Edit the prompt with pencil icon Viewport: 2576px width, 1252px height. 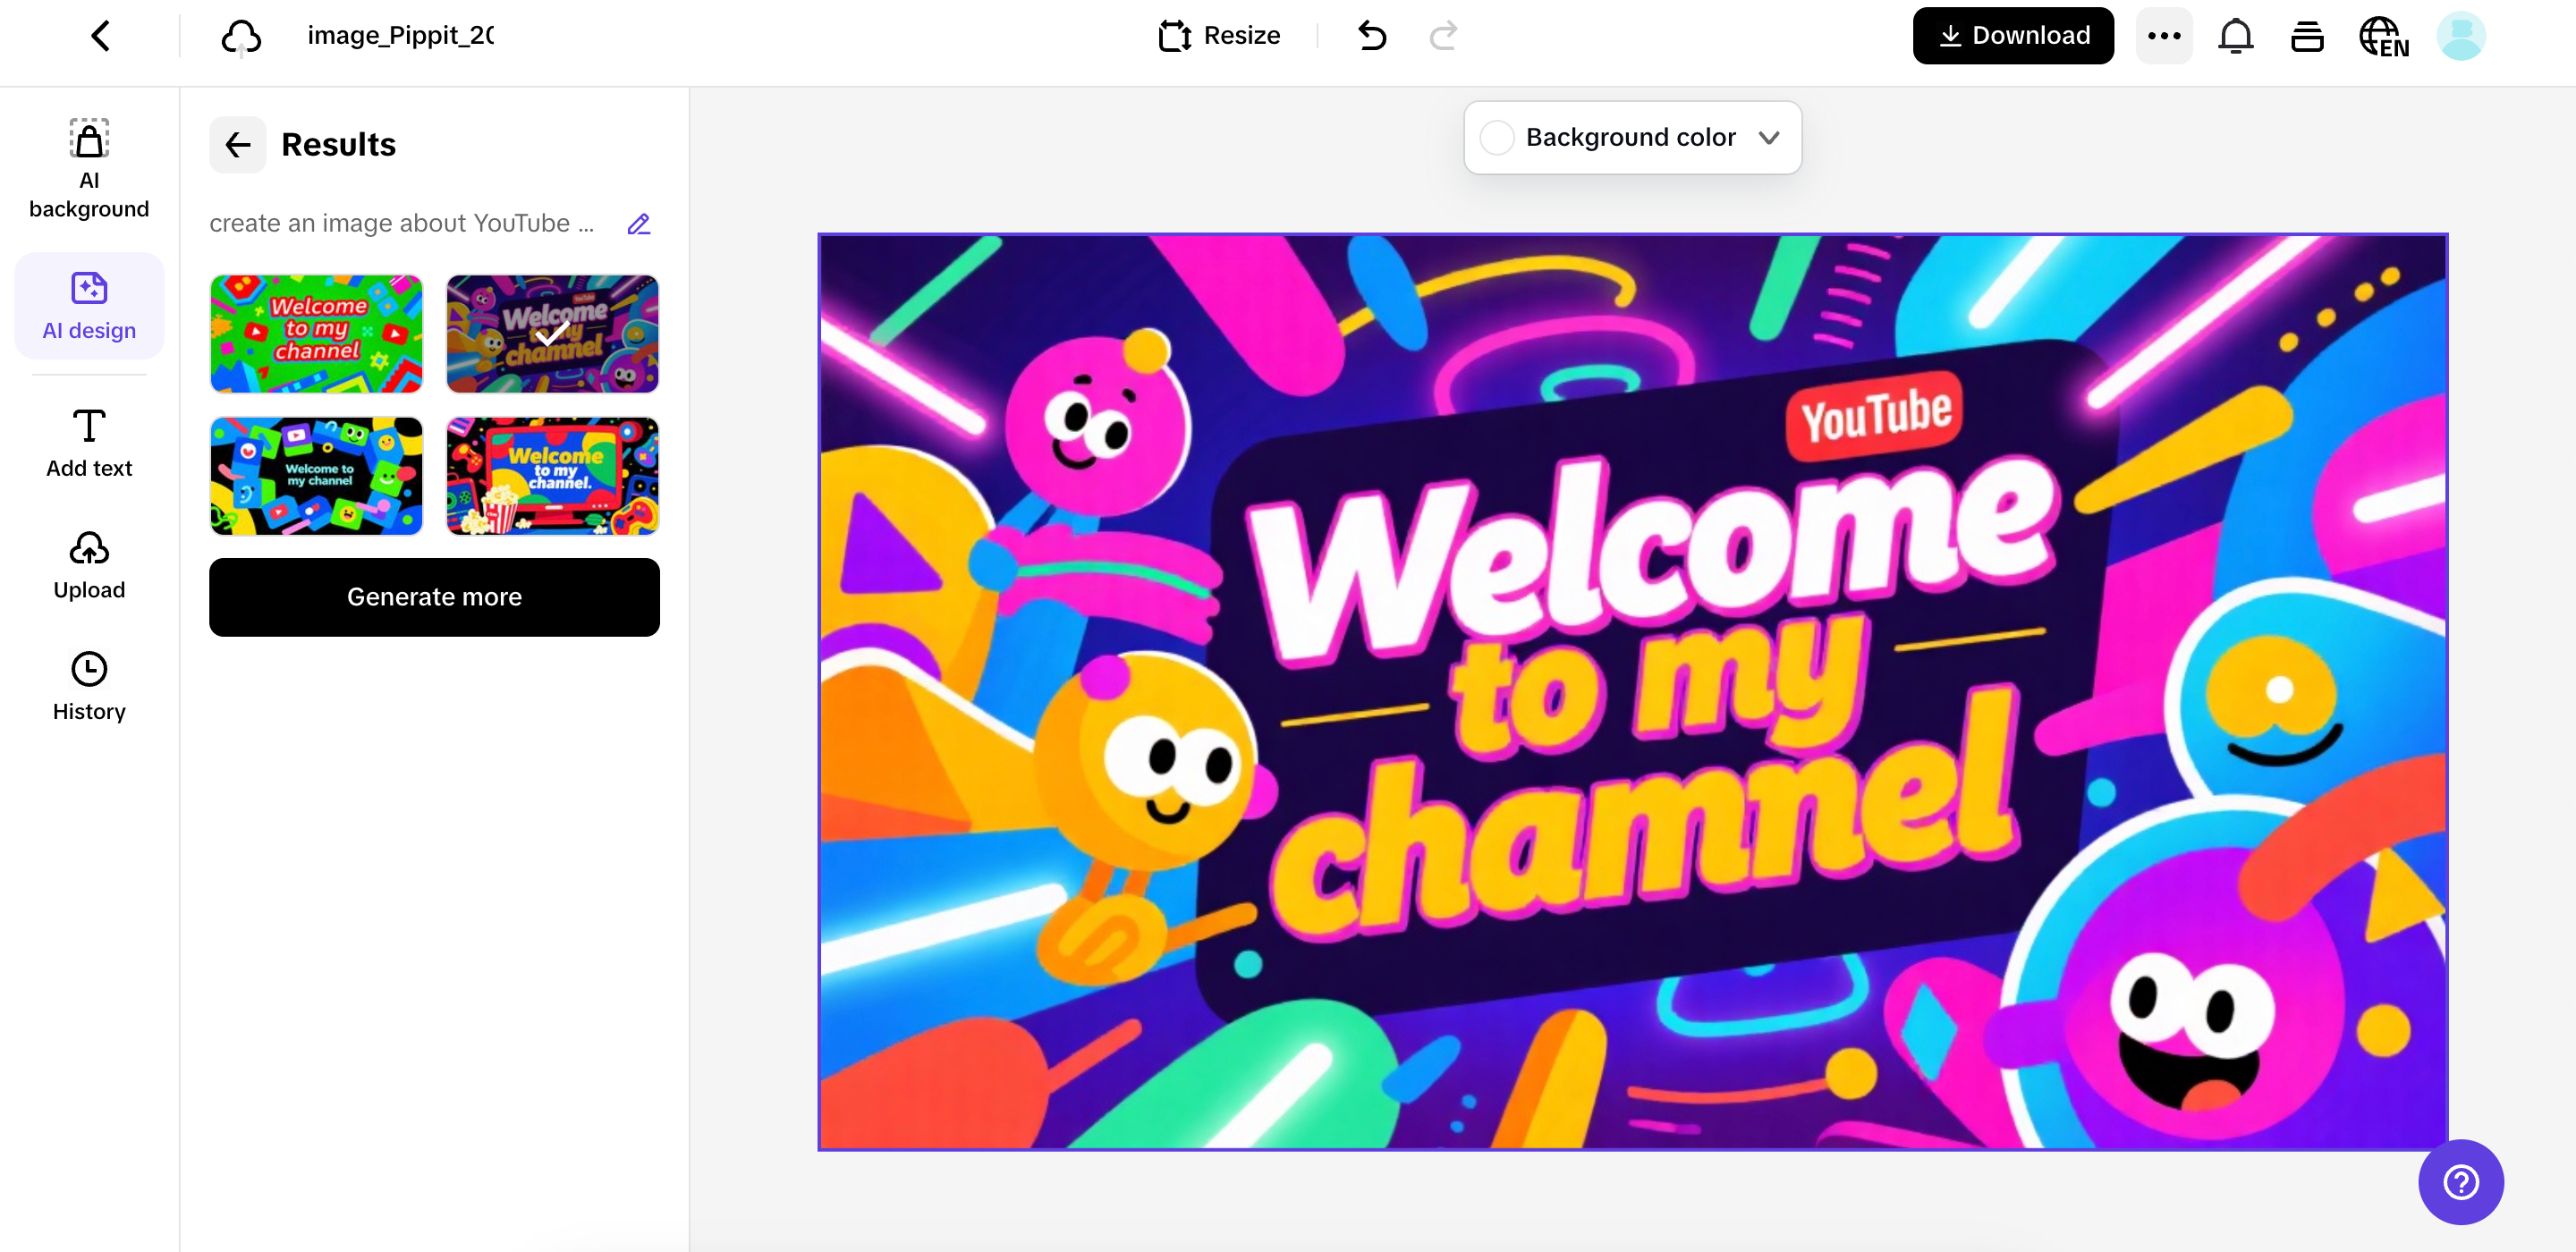coord(638,224)
